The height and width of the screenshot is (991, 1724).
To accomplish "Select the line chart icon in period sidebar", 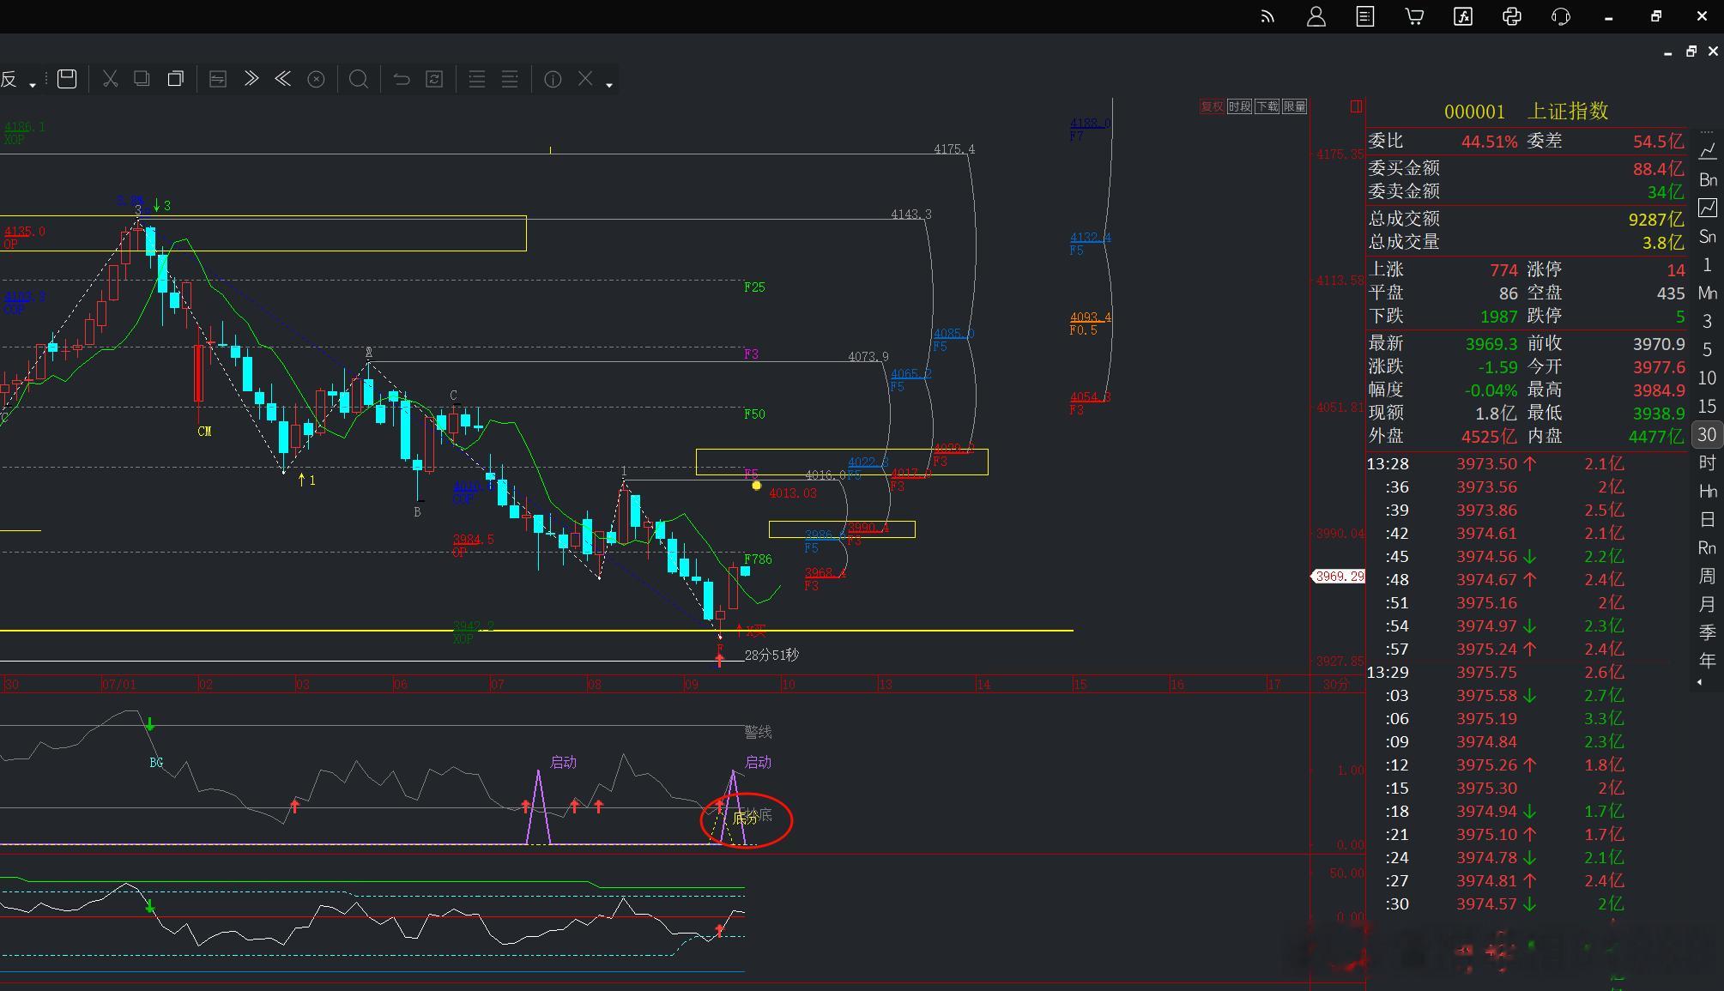I will [x=1708, y=151].
